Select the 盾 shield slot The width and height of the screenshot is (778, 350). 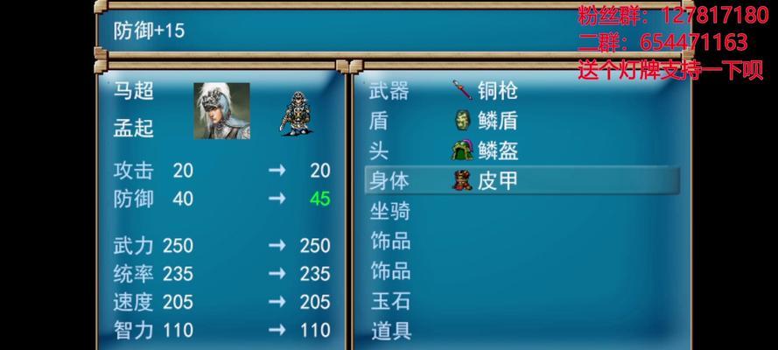[x=522, y=121]
